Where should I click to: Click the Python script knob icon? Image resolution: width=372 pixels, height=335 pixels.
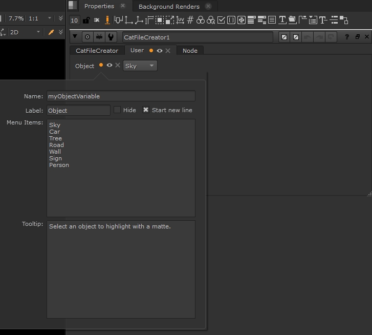241,20
